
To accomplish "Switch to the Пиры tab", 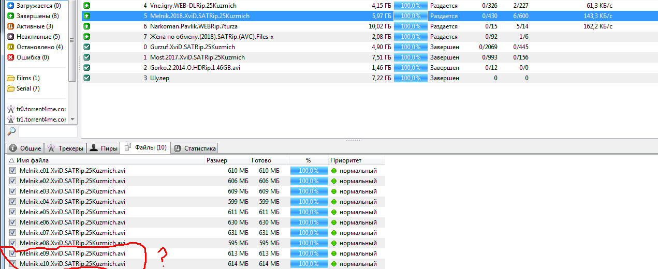I will coord(104,148).
